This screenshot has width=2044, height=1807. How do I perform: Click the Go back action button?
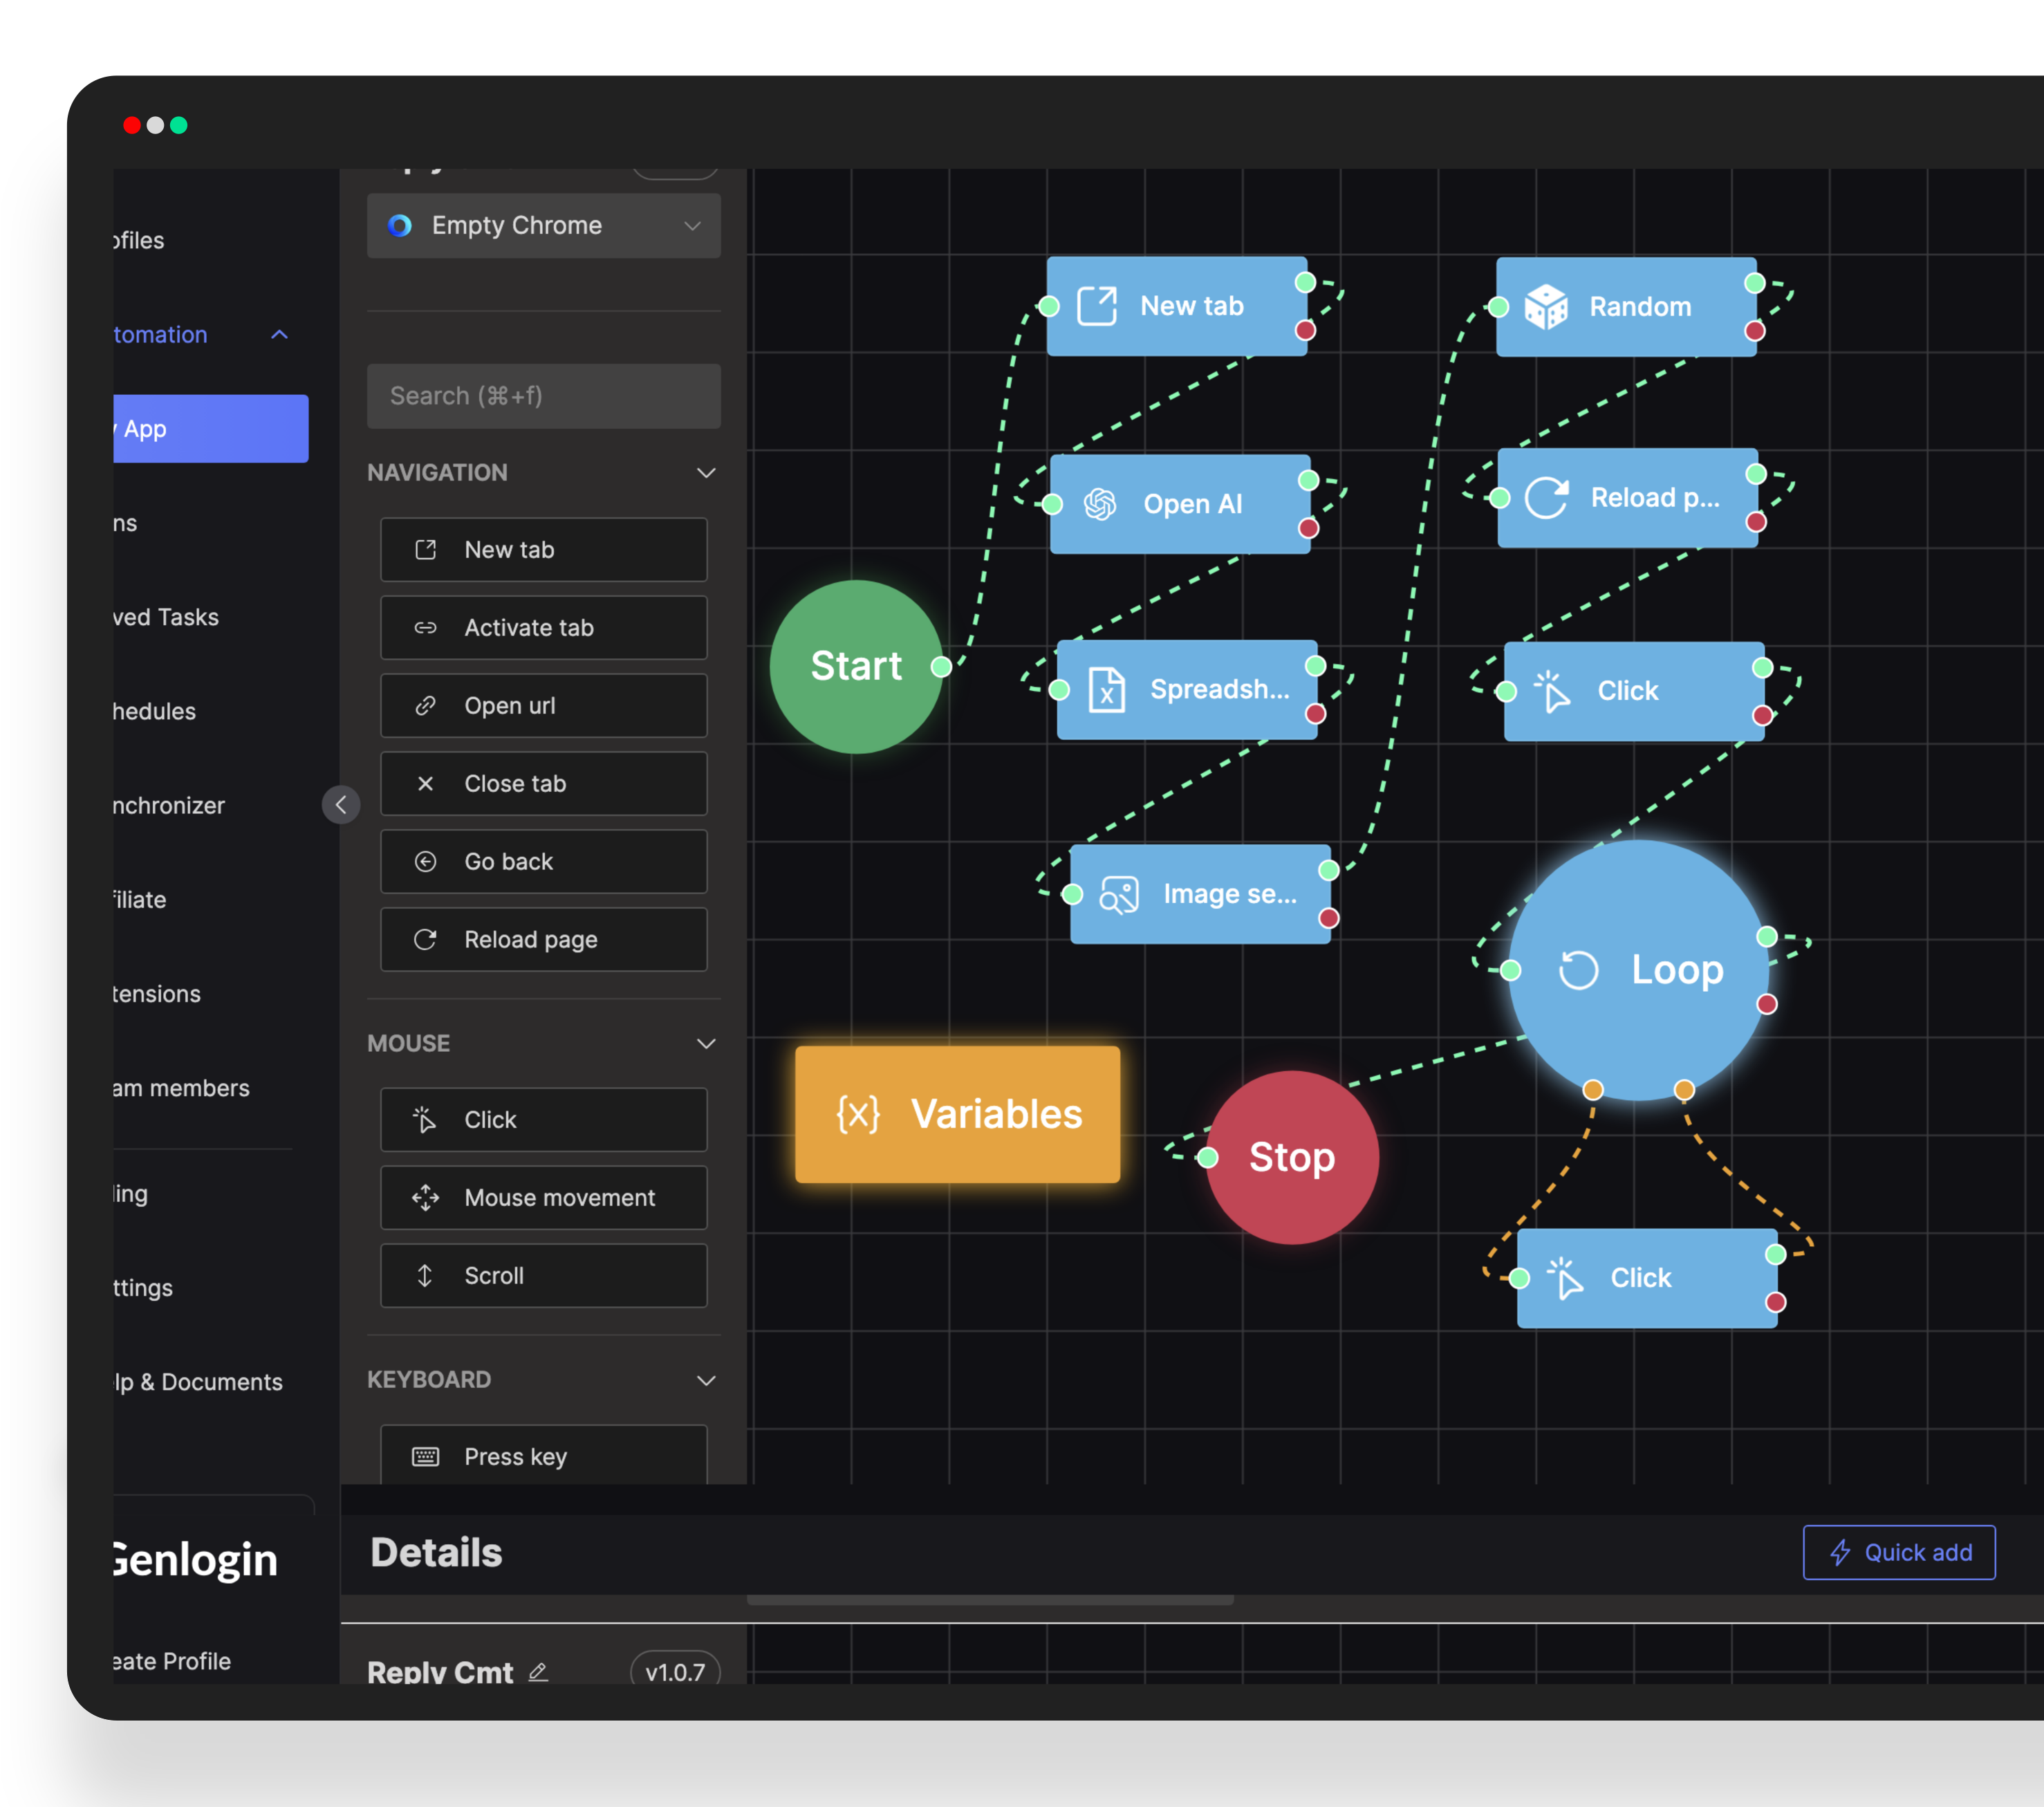[x=543, y=862]
